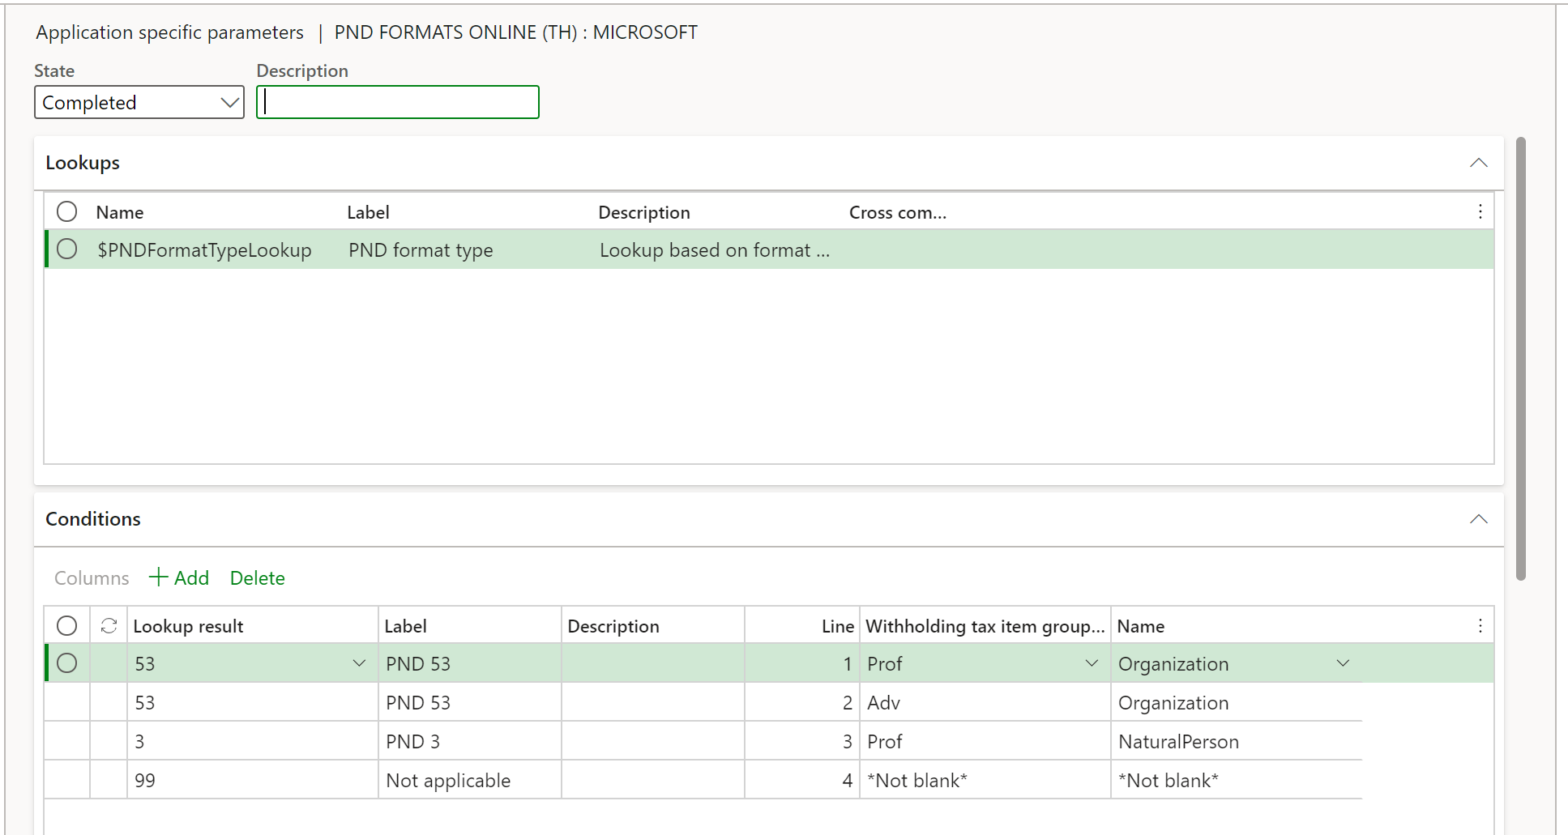
Task: Select the $PNDFormatTypeLookup row radio circle
Action: click(67, 249)
